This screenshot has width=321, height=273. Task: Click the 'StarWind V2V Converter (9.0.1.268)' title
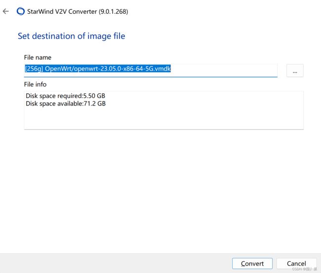pyautogui.click(x=78, y=11)
